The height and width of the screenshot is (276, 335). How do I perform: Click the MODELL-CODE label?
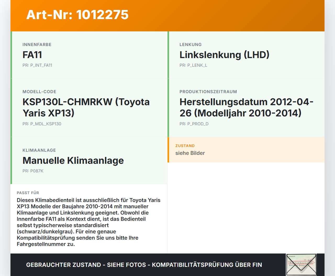pos(39,92)
